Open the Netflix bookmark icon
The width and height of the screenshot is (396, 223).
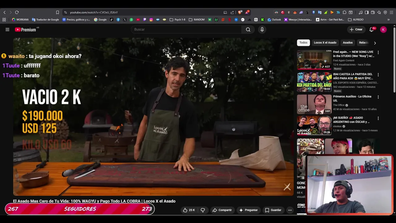tap(230, 20)
